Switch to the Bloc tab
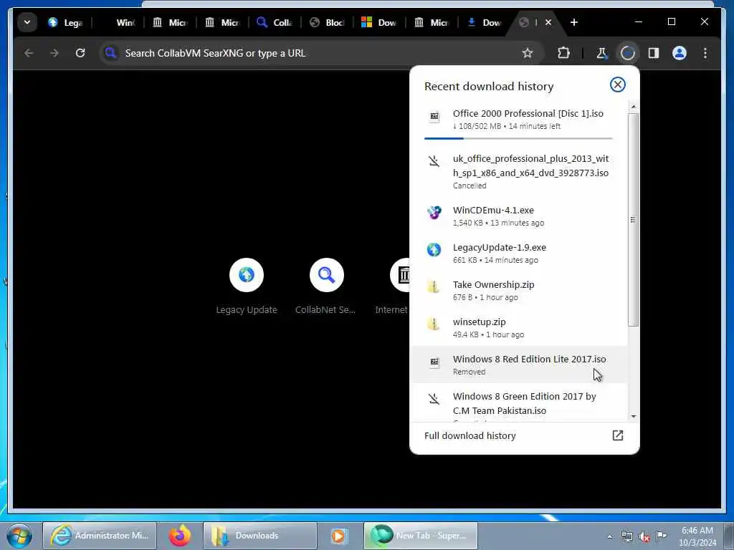 [327, 22]
